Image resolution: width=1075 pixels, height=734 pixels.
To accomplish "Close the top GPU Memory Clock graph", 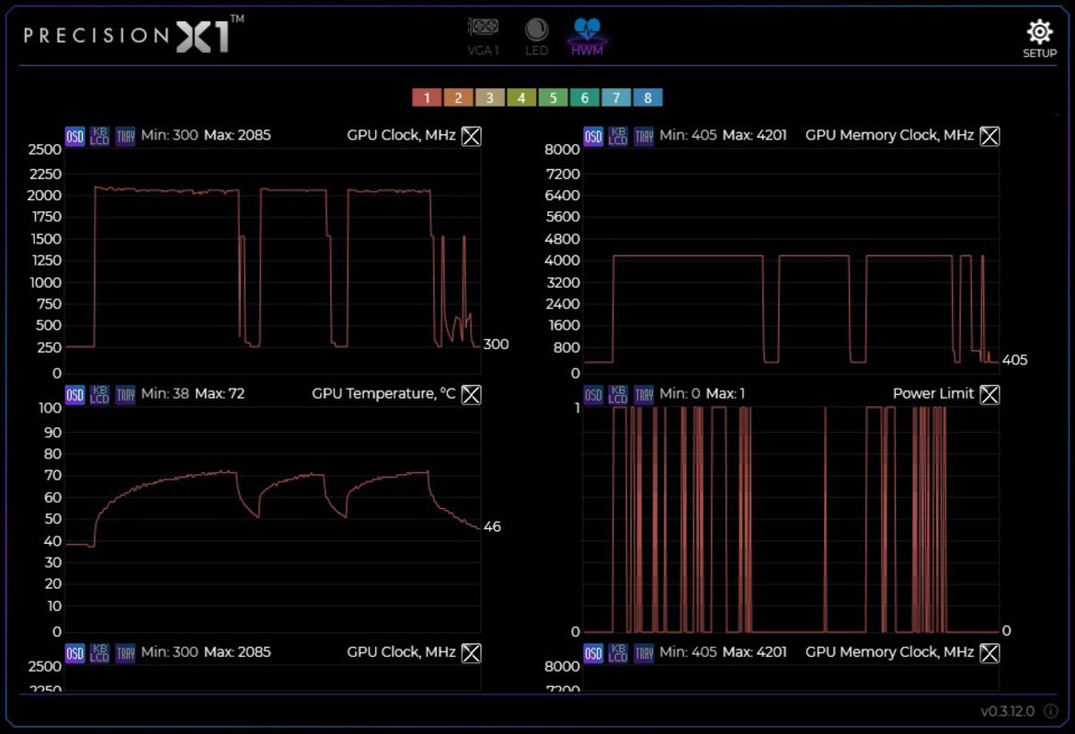I will pyautogui.click(x=989, y=136).
